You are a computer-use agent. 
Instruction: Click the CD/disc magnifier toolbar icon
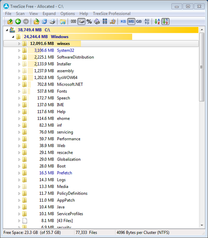pyautogui.click(x=97, y=21)
